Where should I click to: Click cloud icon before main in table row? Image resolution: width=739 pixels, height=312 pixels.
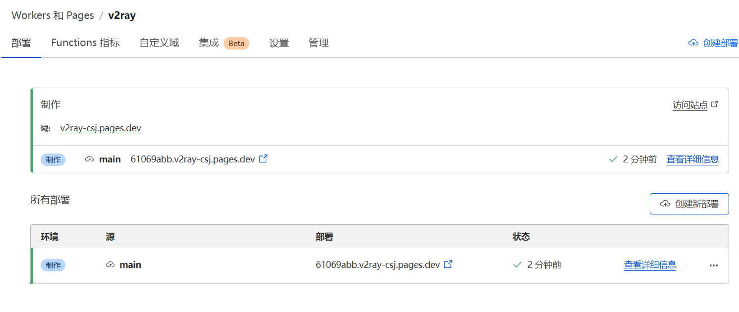click(111, 265)
